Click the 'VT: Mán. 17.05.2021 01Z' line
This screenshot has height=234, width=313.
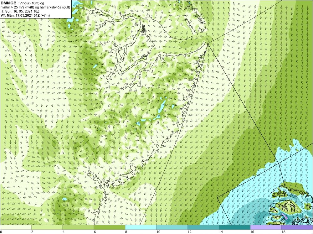pyautogui.click(x=20, y=15)
